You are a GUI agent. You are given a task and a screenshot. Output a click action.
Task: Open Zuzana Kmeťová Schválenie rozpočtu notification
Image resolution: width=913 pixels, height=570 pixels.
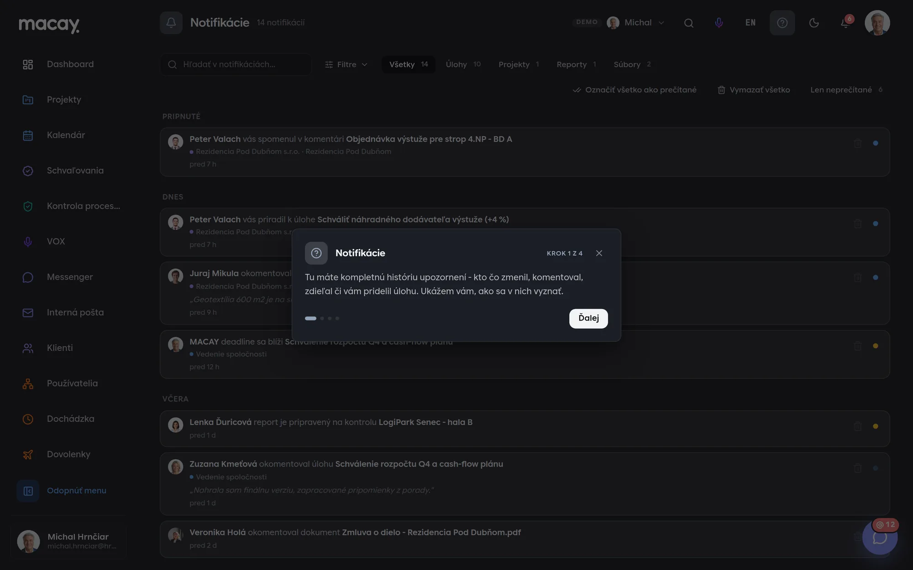[x=525, y=484]
